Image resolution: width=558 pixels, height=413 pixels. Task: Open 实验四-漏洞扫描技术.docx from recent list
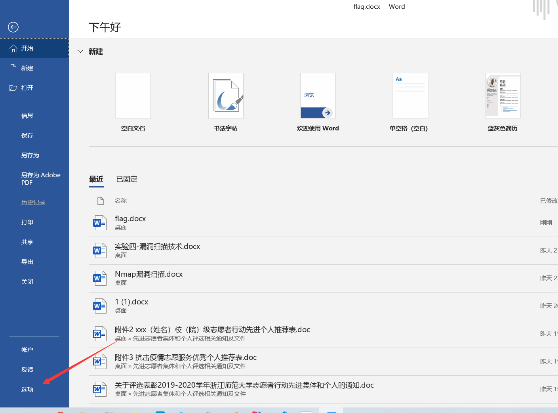click(x=158, y=247)
